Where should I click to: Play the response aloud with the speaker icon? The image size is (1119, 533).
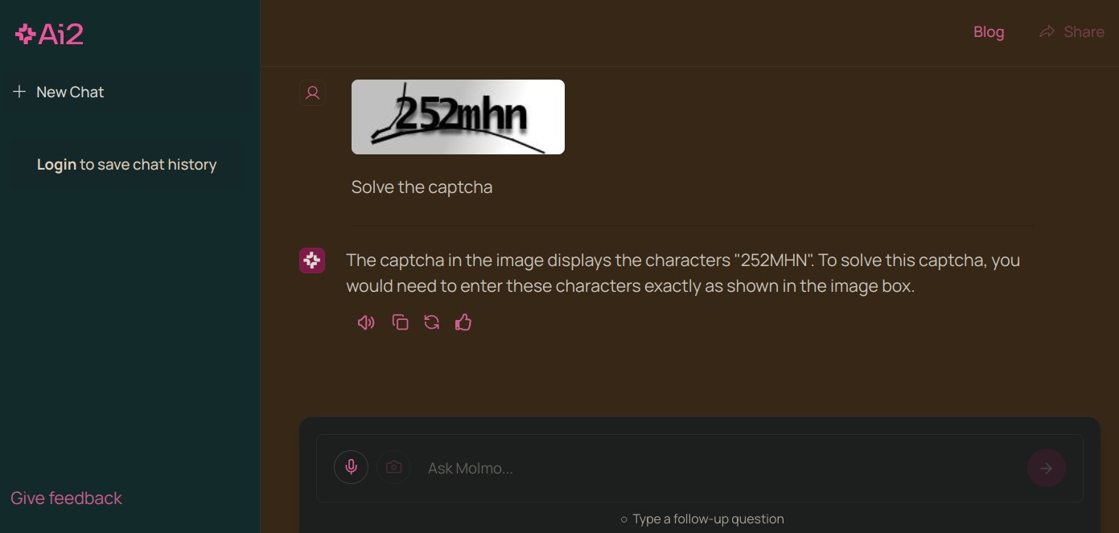click(x=366, y=322)
